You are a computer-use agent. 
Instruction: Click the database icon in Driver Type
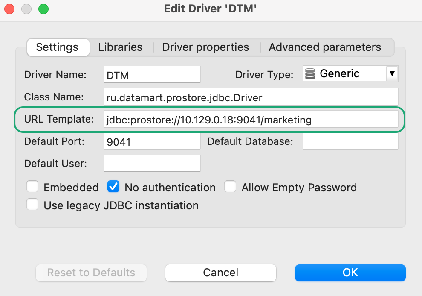311,74
